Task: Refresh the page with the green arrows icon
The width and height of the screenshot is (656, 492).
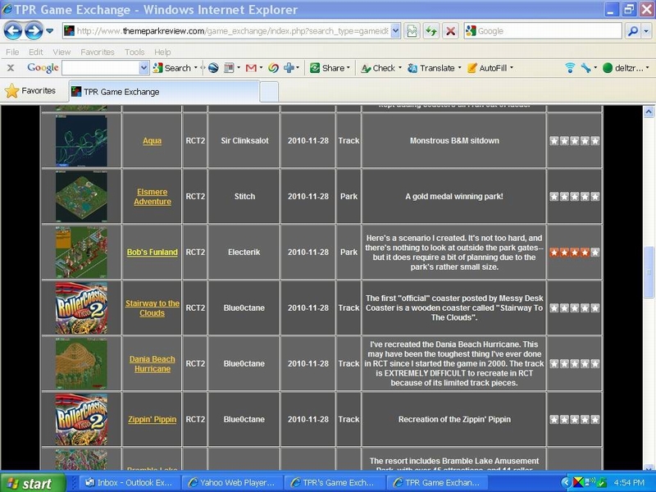Action: coord(431,30)
